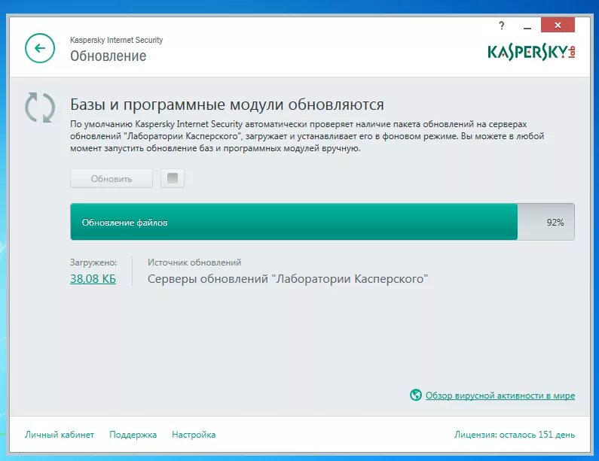
Task: Open the 38,08 КБ downloaded size link
Action: coord(93,279)
